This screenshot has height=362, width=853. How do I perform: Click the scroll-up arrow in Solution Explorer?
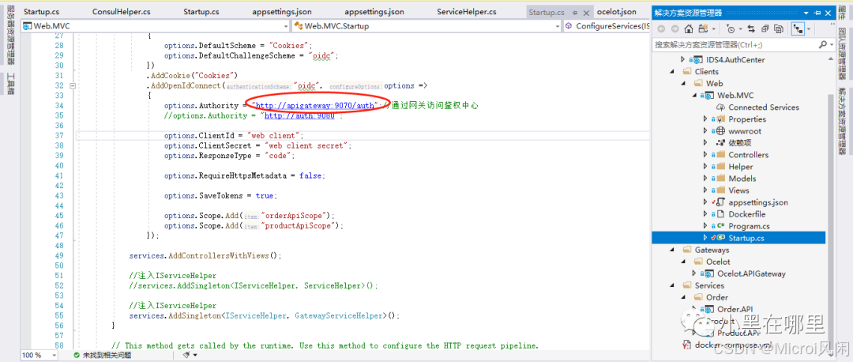[x=830, y=58]
